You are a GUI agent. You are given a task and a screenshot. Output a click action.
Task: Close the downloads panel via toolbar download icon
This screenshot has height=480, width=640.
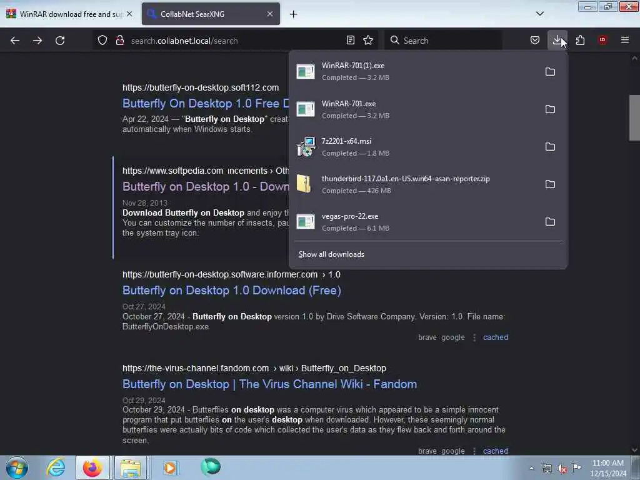pos(557,40)
